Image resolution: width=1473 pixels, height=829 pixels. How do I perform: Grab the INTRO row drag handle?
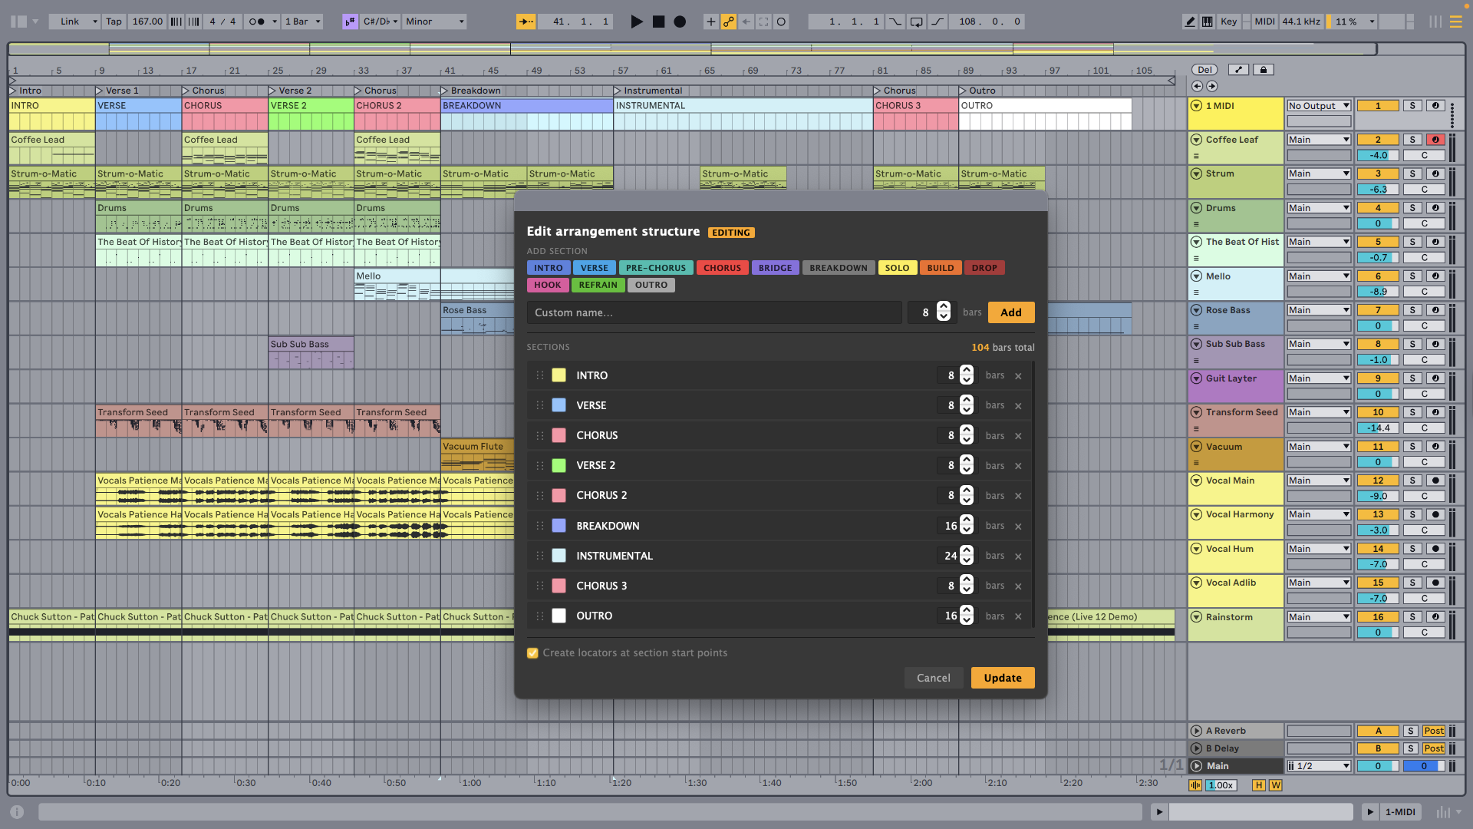coord(540,375)
